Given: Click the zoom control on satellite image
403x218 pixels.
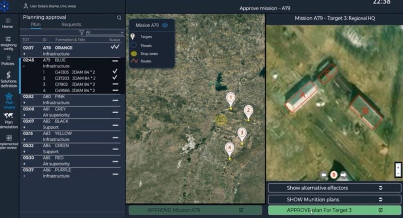Looking at the screenshot, I should coord(398,170).
